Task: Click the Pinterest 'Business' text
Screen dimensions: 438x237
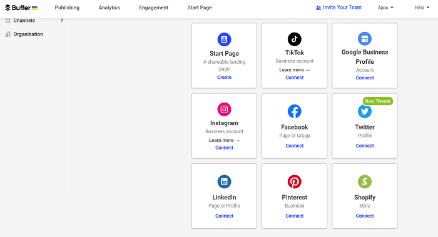Action: [295, 206]
